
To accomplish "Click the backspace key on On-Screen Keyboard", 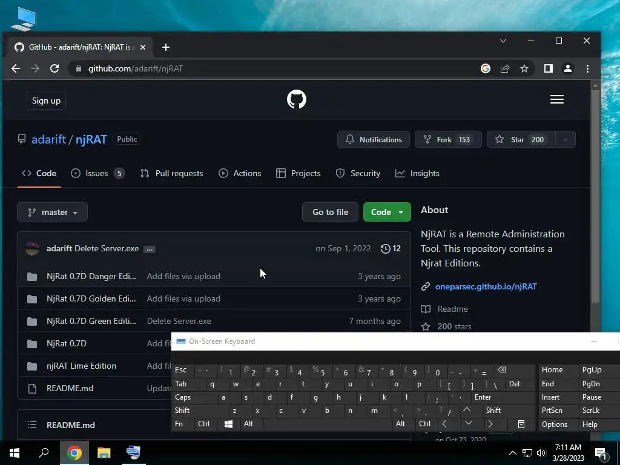I will coord(502,370).
